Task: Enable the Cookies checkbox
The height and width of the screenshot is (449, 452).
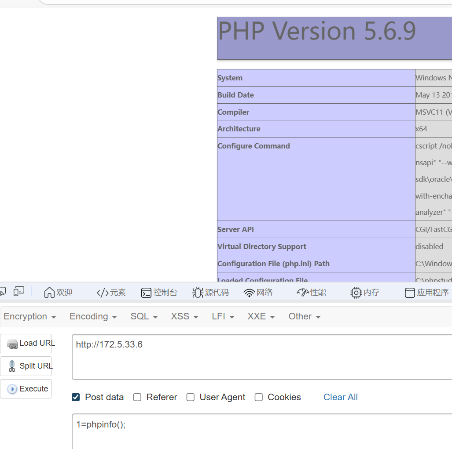Action: click(x=259, y=397)
